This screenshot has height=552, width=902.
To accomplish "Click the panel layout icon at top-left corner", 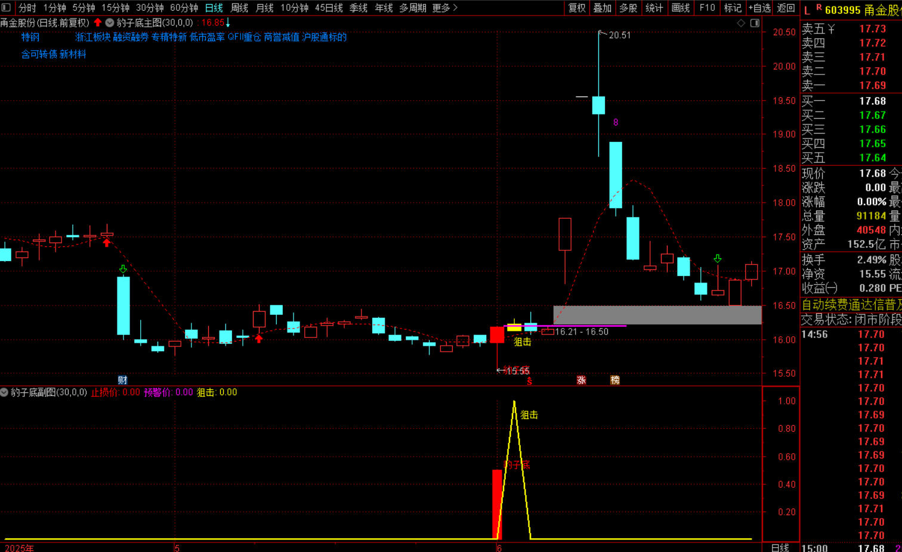I will pyautogui.click(x=7, y=8).
